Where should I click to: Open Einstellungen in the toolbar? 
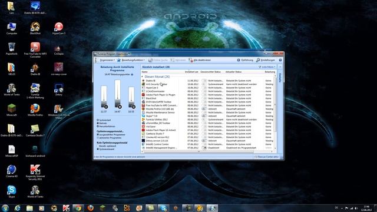pos(266,60)
